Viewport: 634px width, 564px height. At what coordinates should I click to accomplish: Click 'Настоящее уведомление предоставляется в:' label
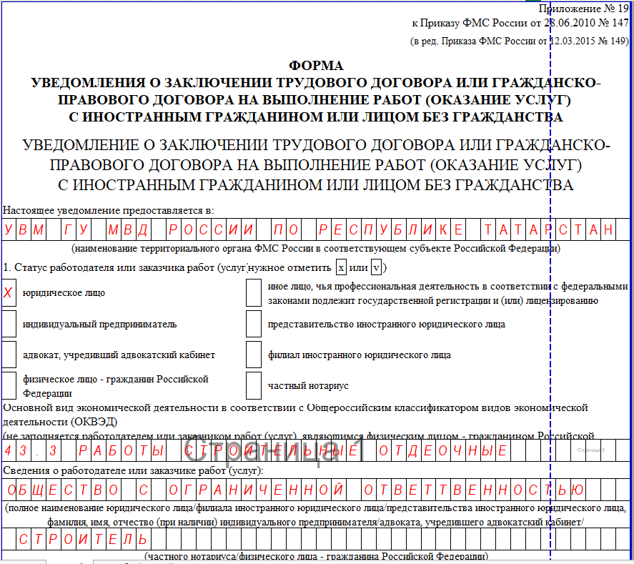pyautogui.click(x=109, y=210)
